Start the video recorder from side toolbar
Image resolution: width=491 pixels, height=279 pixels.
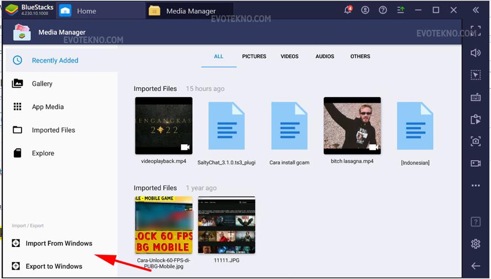pyautogui.click(x=476, y=164)
